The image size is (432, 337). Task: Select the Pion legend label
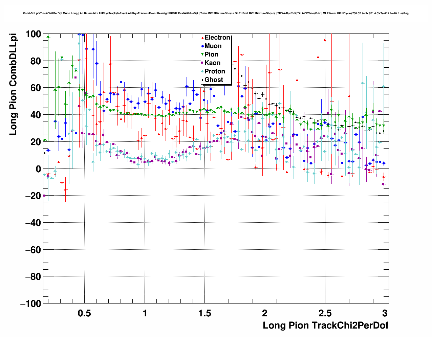coord(211,54)
